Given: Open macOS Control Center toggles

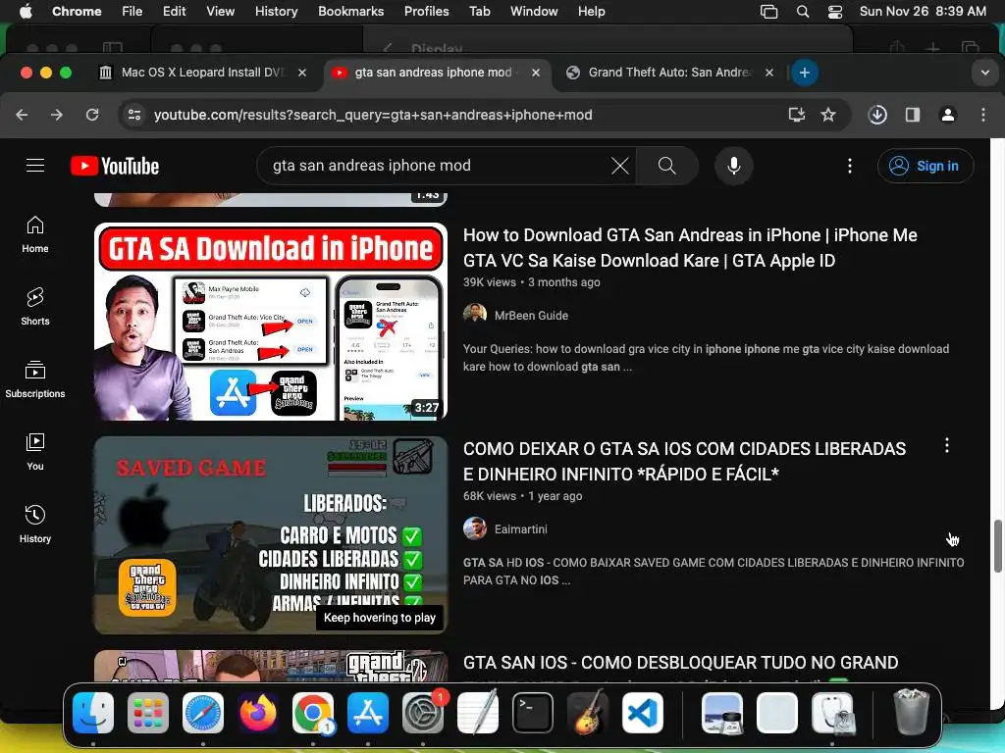Looking at the screenshot, I should 835,12.
